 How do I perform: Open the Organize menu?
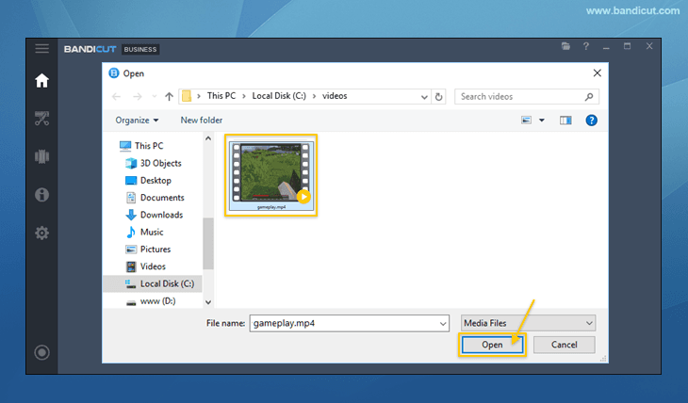pyautogui.click(x=137, y=121)
